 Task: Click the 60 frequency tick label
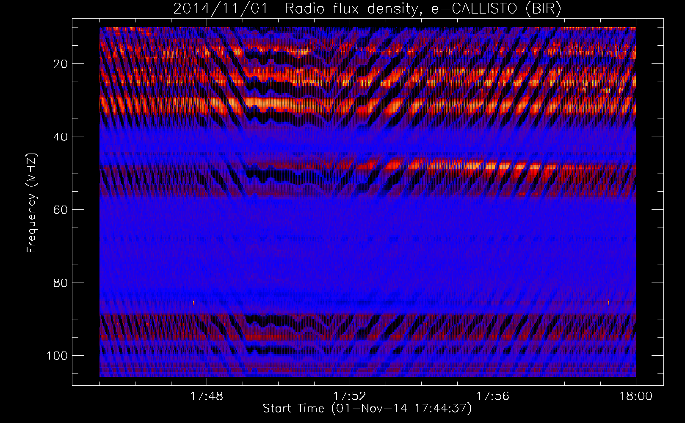tap(61, 210)
